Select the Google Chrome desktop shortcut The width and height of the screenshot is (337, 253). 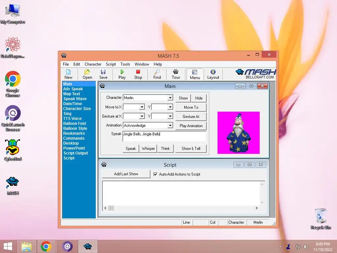pyautogui.click(x=13, y=84)
